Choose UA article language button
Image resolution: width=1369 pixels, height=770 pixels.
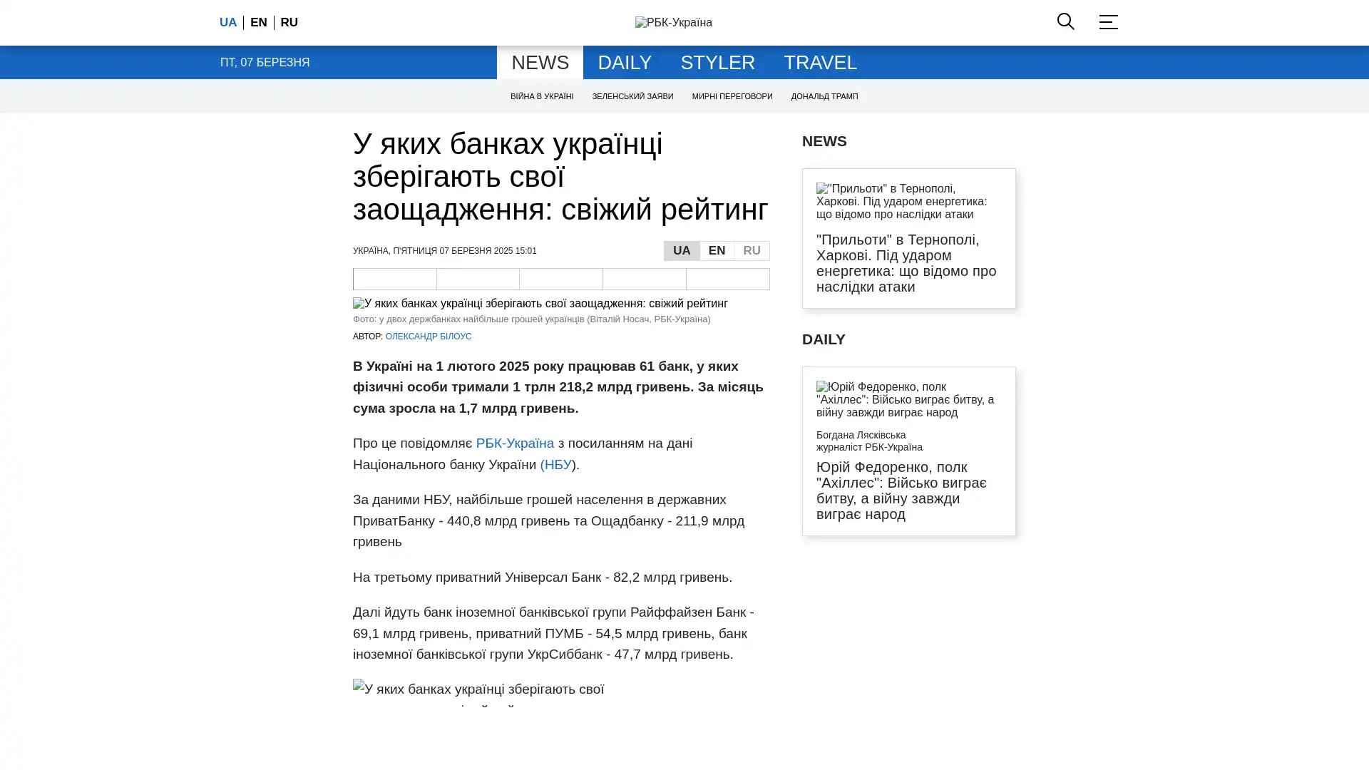coord(682,251)
